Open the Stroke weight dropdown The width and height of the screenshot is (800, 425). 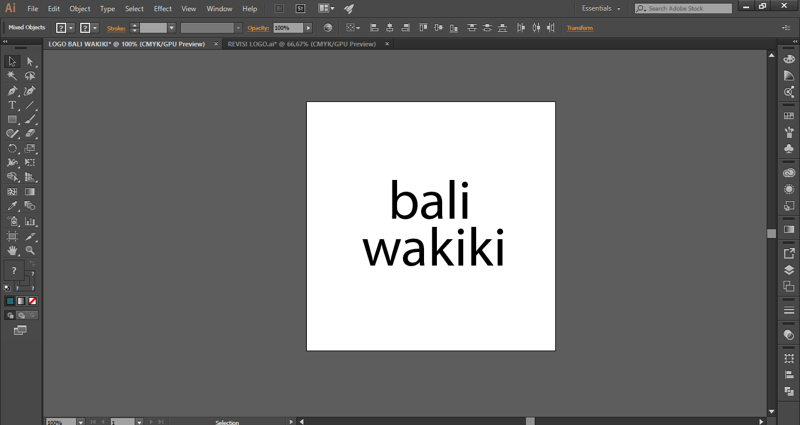click(x=172, y=28)
